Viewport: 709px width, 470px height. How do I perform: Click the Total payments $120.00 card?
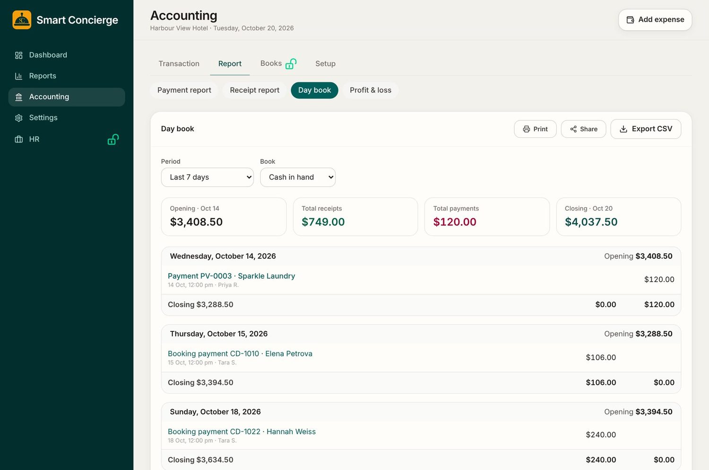[x=487, y=217]
